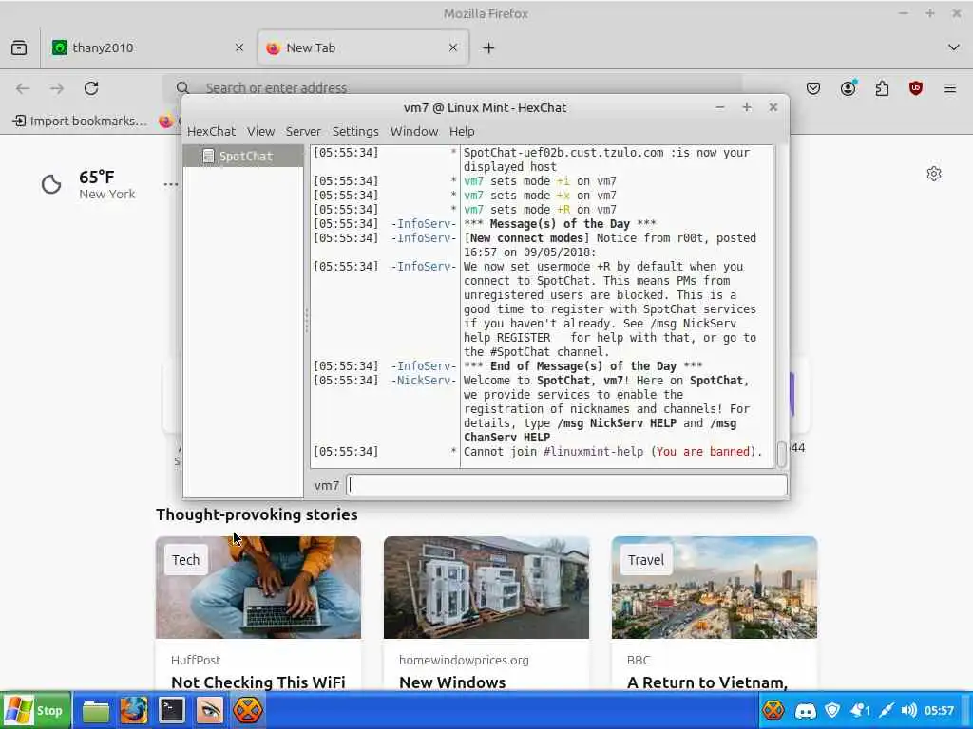This screenshot has width=973, height=729.
Task: Click the HexChat system tray icon
Action: pos(773,710)
